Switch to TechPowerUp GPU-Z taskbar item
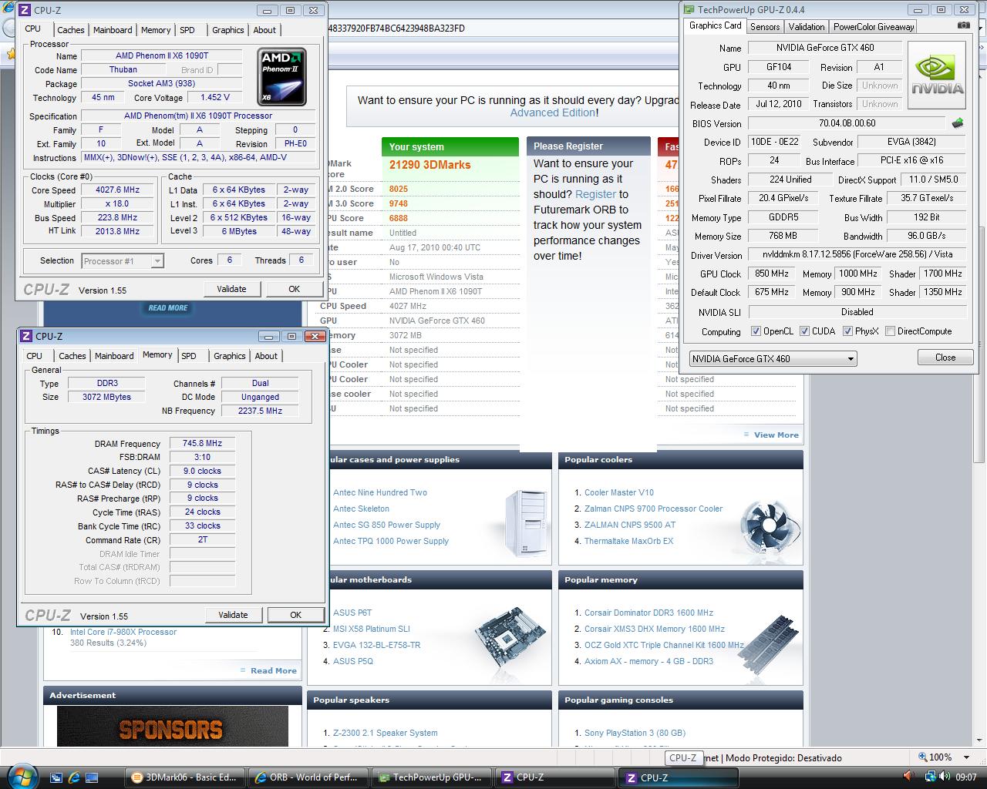 tap(431, 777)
